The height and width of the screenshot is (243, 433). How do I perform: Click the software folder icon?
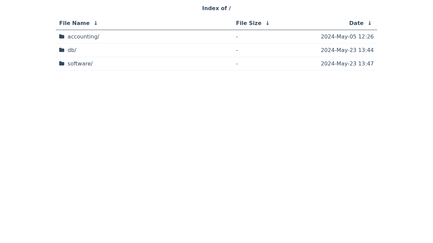click(62, 63)
